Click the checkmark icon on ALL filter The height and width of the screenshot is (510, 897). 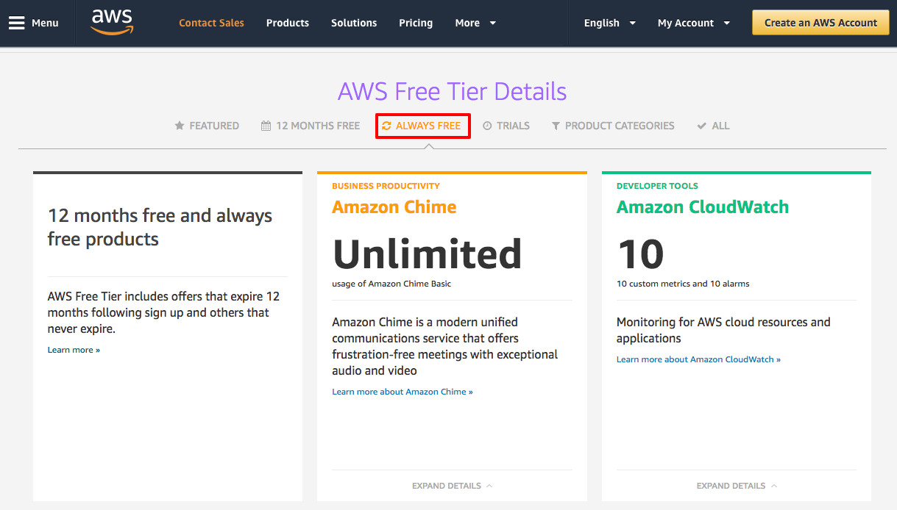[701, 125]
